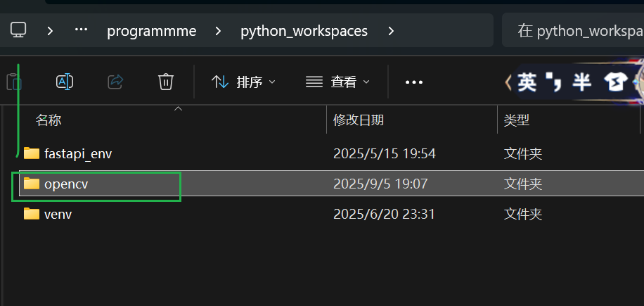Screen dimensions: 644x306
Task: Expand chevron after programmme breadcrumb
Action: pyautogui.click(x=218, y=31)
